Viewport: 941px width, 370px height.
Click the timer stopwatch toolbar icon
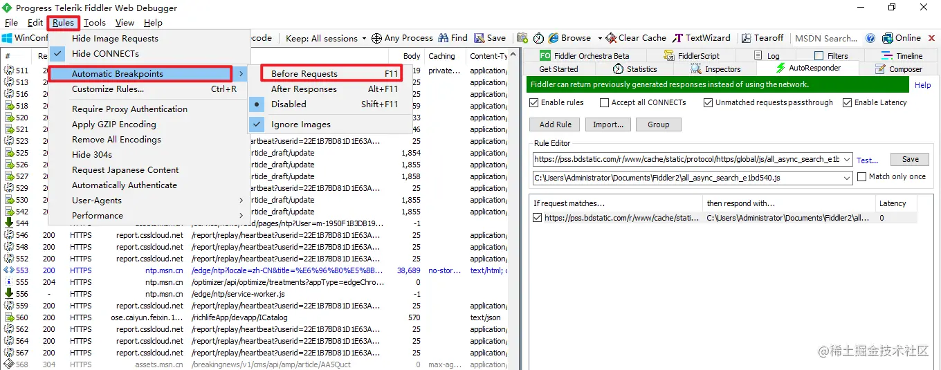point(538,38)
